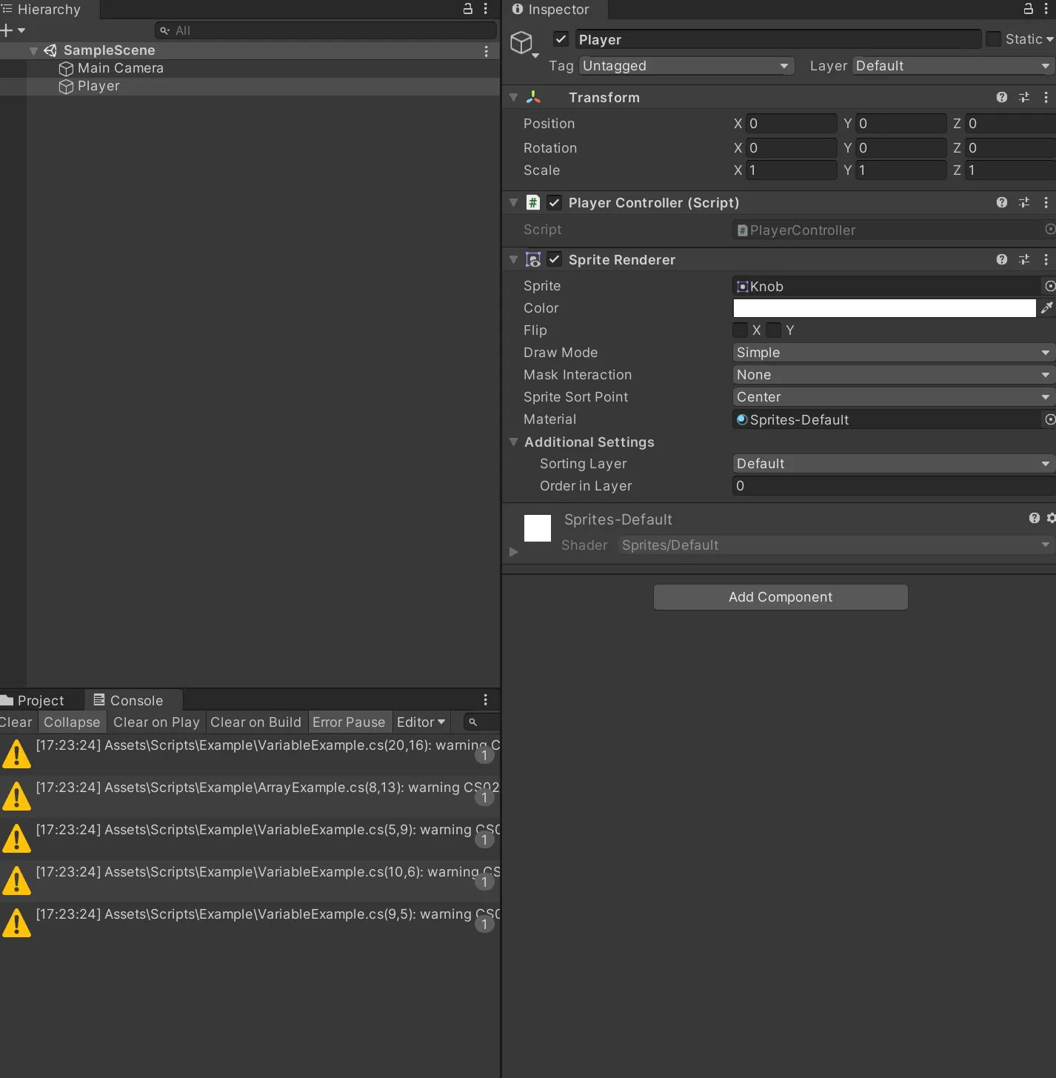Image resolution: width=1056 pixels, height=1078 pixels.
Task: Enable the Static checkbox
Action: [994, 39]
